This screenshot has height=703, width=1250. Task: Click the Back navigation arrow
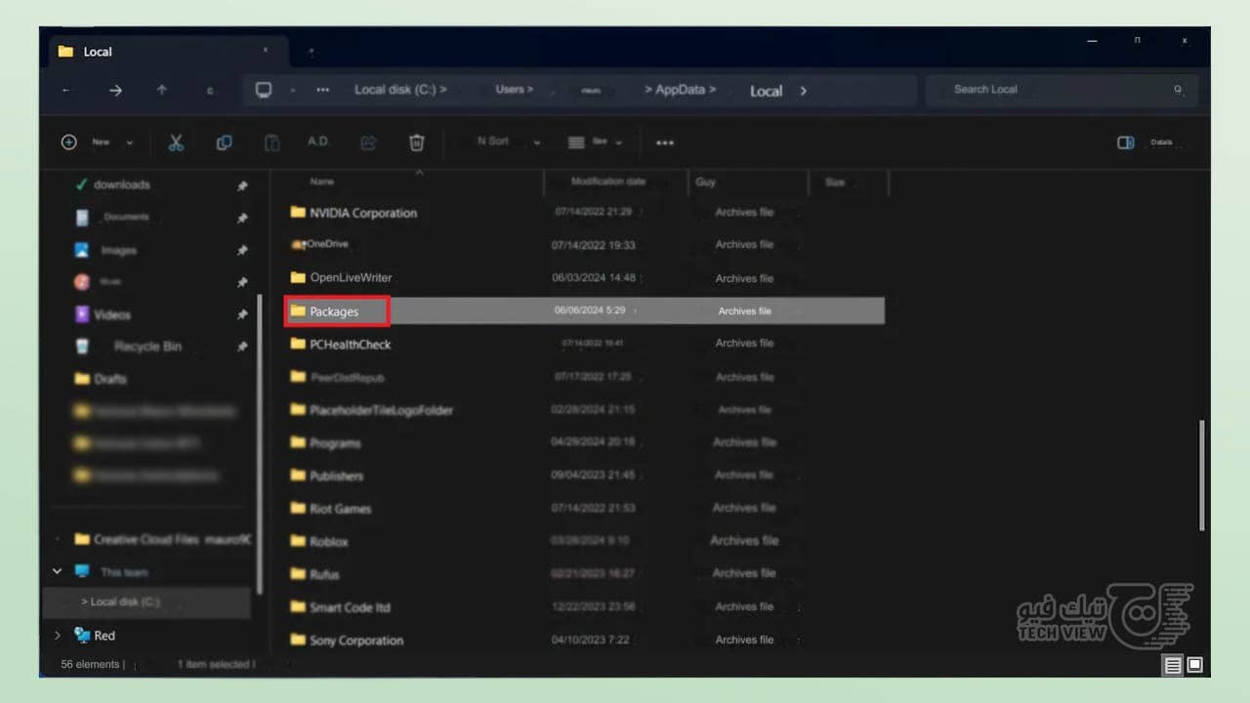[x=65, y=90]
